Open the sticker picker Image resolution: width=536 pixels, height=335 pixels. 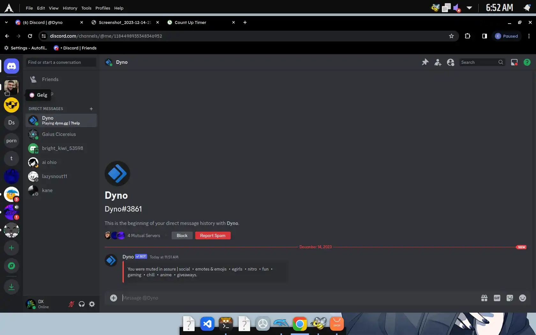pyautogui.click(x=510, y=298)
